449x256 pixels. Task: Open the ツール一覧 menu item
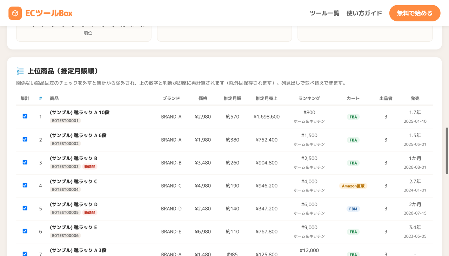(x=324, y=13)
